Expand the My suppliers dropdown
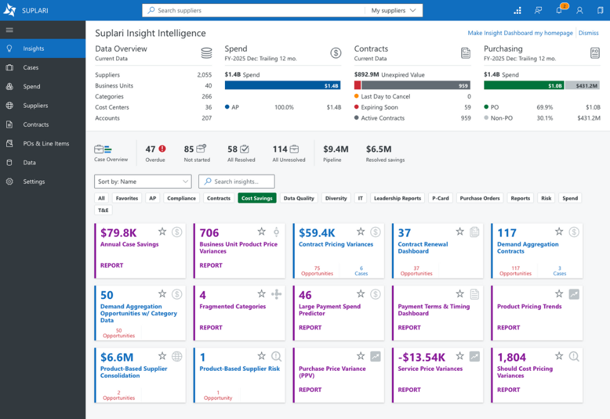Viewport: 610px width, 419px height. pos(393,11)
